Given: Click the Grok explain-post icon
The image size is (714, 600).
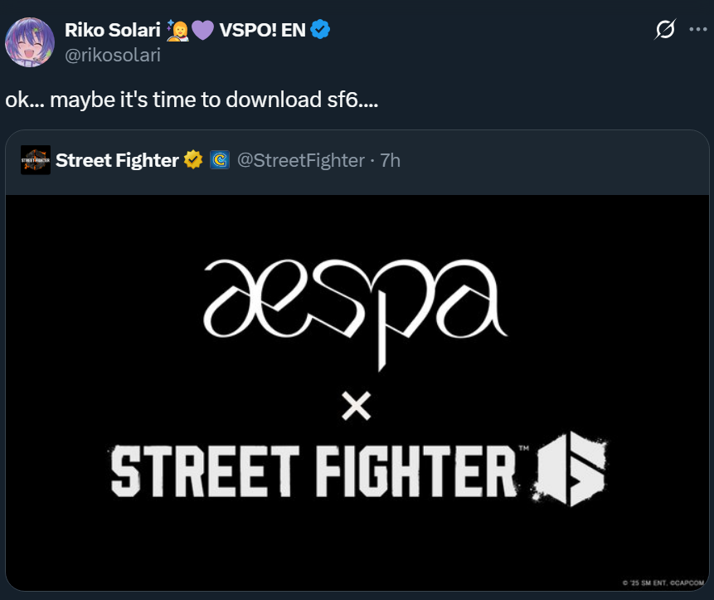Looking at the screenshot, I should pos(664,30).
